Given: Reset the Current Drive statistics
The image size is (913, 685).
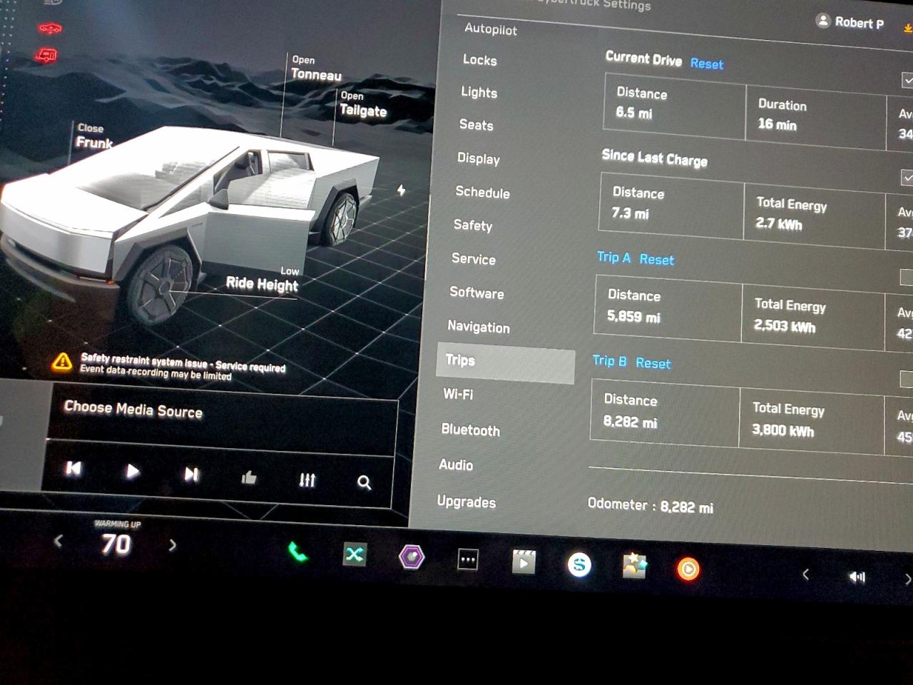Looking at the screenshot, I should [706, 64].
